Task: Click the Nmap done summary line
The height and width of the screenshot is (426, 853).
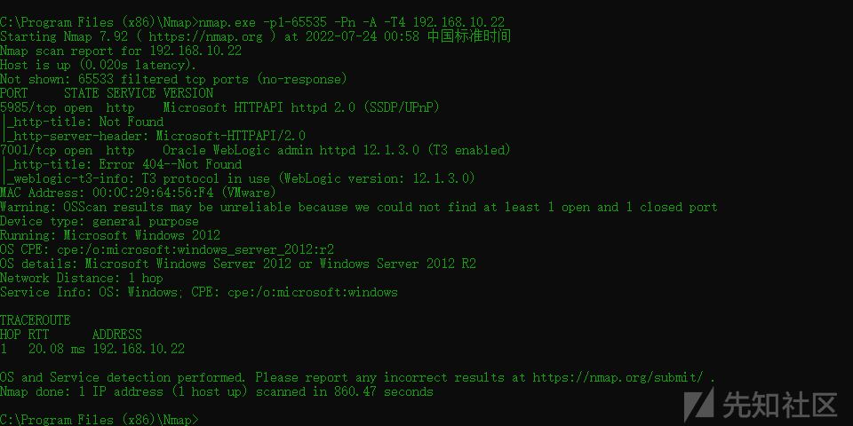Action: pos(217,391)
